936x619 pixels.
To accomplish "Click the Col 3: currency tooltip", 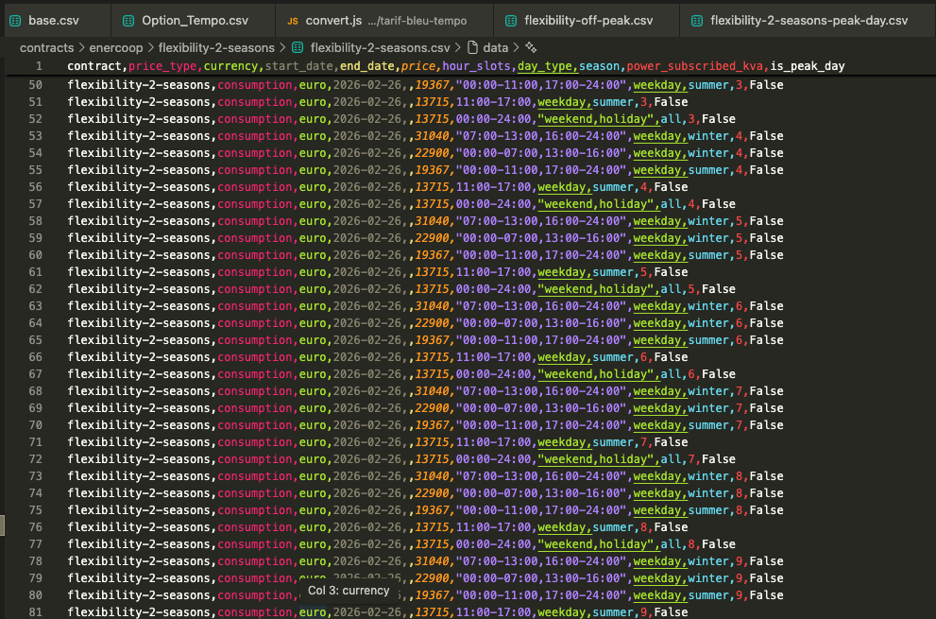I will [349, 591].
